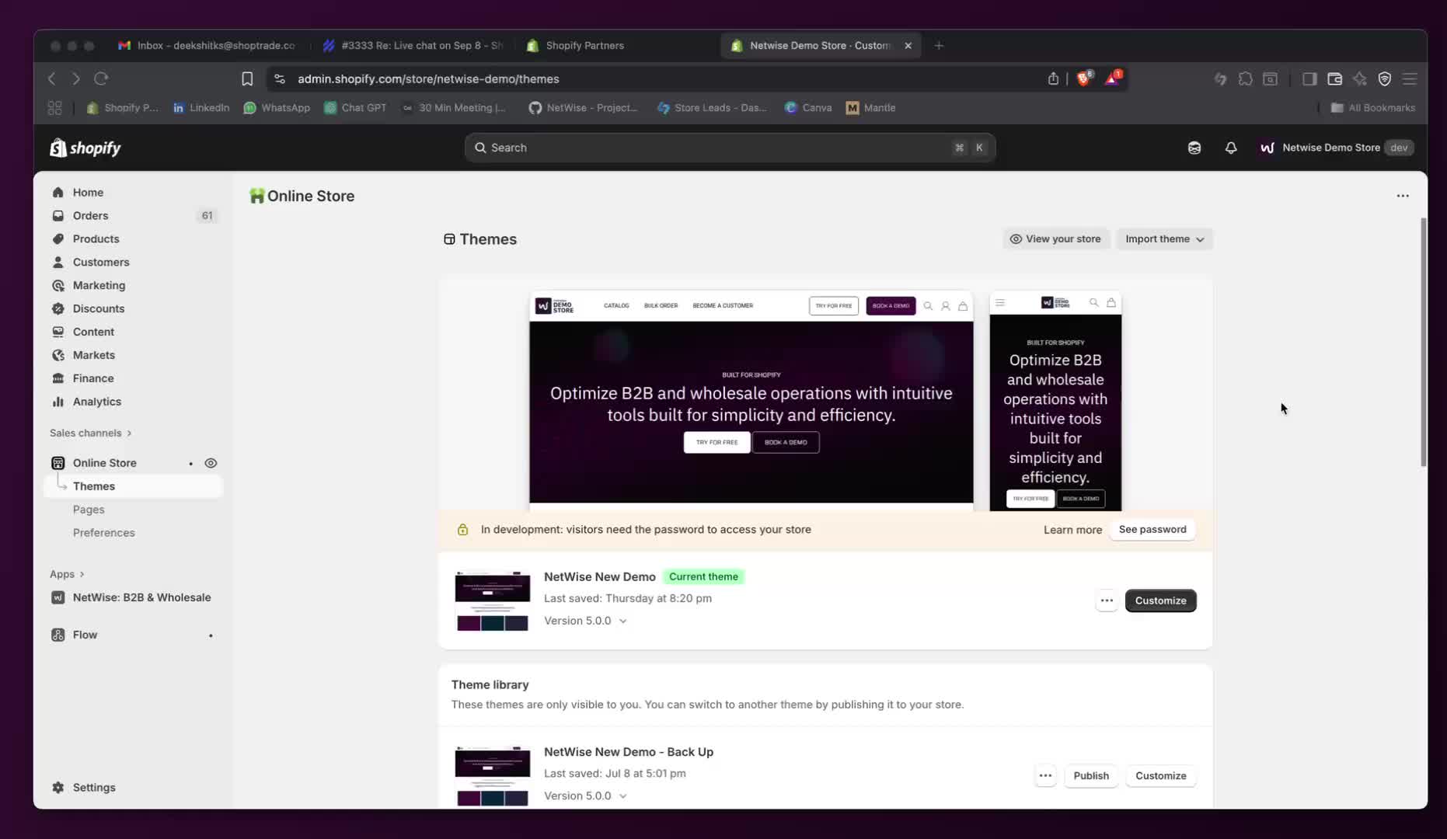
Task: Open the All Bookmarks folder
Action: pos(1373,108)
